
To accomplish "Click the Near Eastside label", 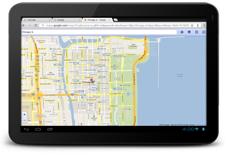I will pyautogui.click(x=134, y=45).
